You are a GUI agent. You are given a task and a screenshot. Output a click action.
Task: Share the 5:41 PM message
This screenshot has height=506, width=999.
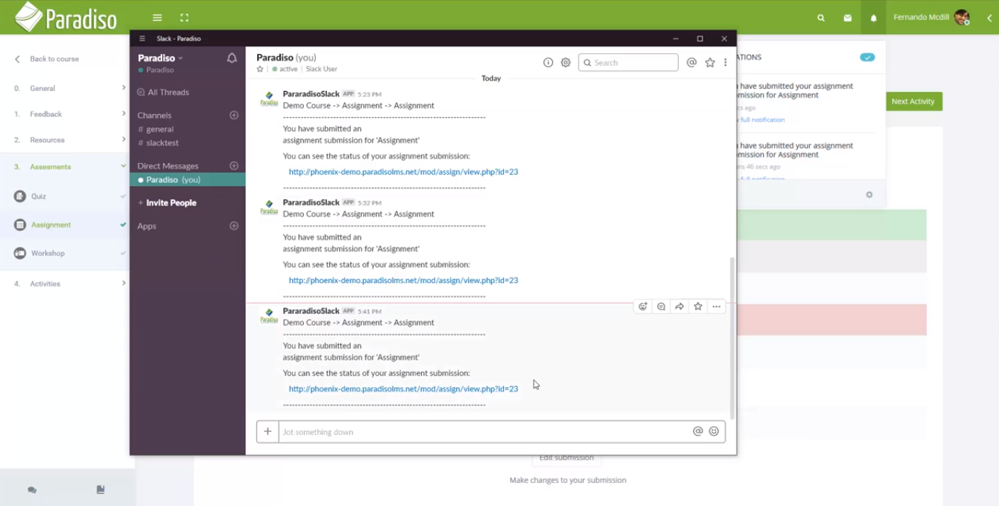coord(680,307)
